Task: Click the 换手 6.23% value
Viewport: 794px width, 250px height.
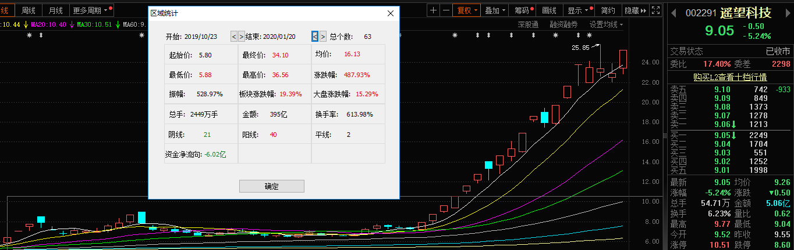Action: click(x=719, y=213)
